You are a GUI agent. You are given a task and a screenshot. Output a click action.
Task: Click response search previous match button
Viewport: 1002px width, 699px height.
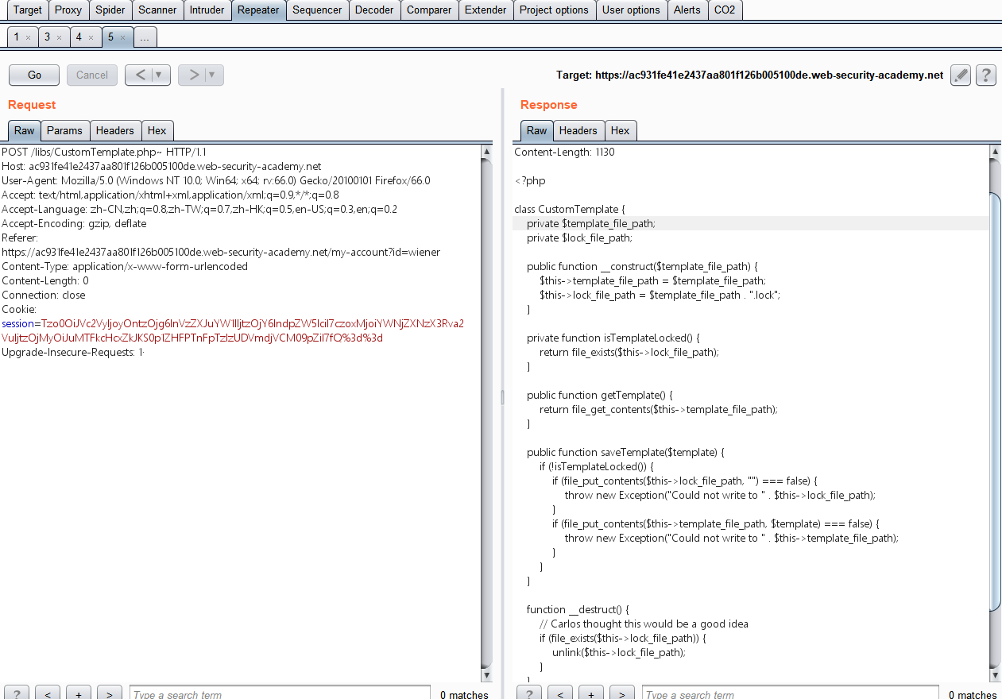pos(560,694)
